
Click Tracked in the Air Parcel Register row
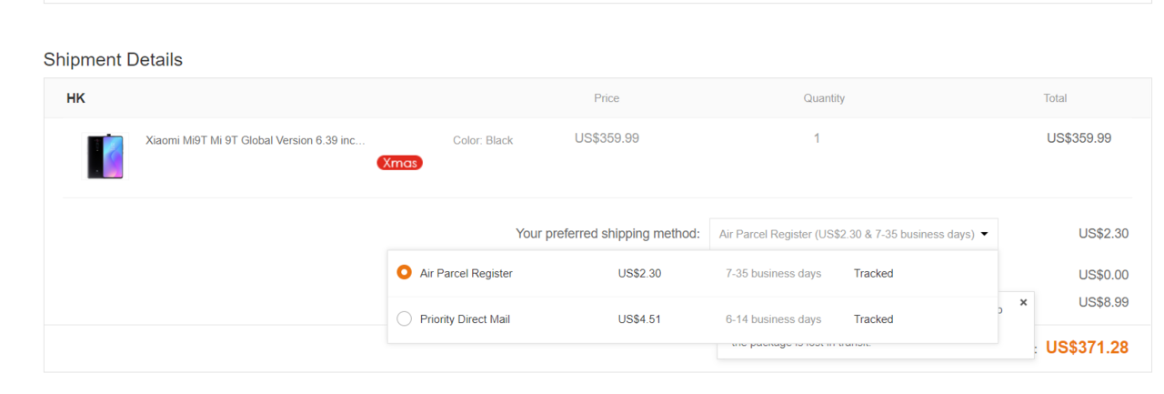(x=874, y=273)
